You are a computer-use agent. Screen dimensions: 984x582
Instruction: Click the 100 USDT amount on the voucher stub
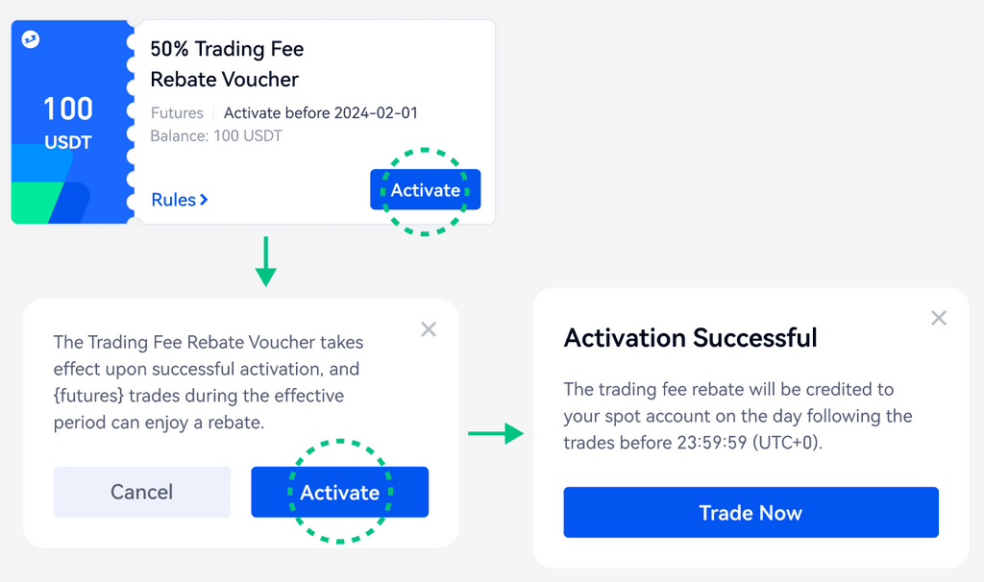[x=67, y=123]
